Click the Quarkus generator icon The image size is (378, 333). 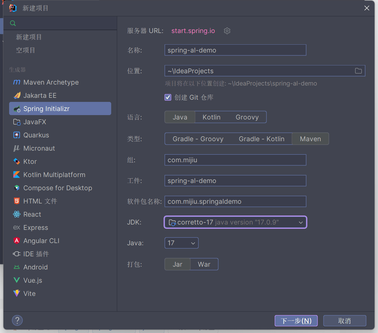[17, 135]
